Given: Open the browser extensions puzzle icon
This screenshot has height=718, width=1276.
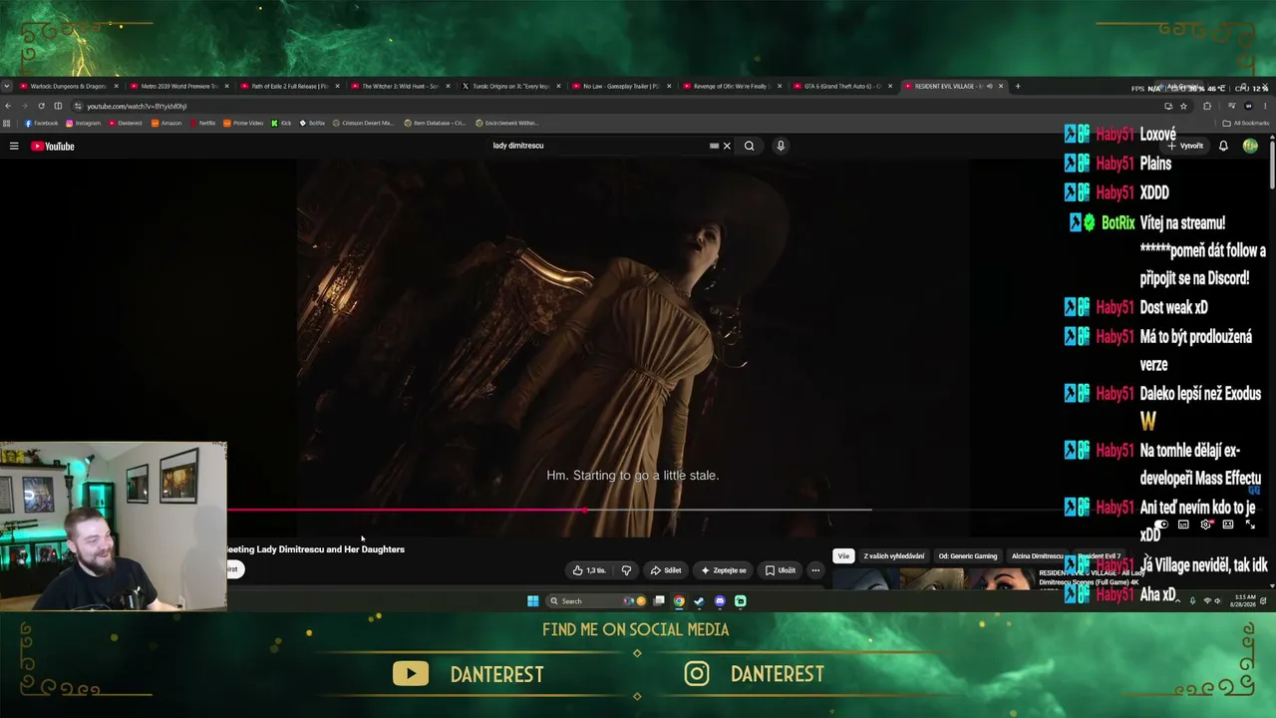Looking at the screenshot, I should tap(1206, 106).
